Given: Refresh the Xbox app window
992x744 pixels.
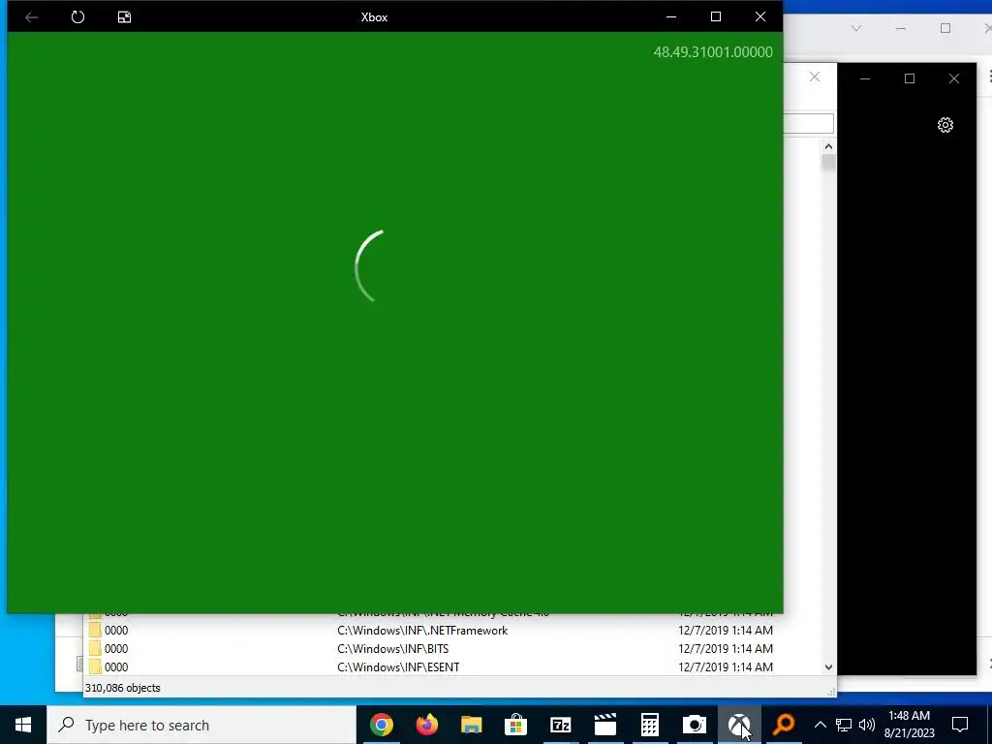Looking at the screenshot, I should [x=77, y=17].
